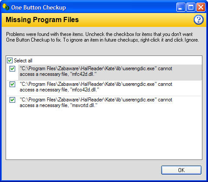Click the One Button Checkup title bar icon
The image size is (208, 182).
click(x=6, y=7)
